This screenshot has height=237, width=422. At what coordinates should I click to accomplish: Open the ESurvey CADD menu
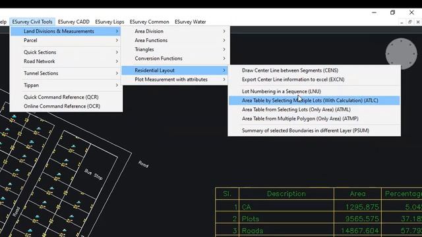point(74,22)
